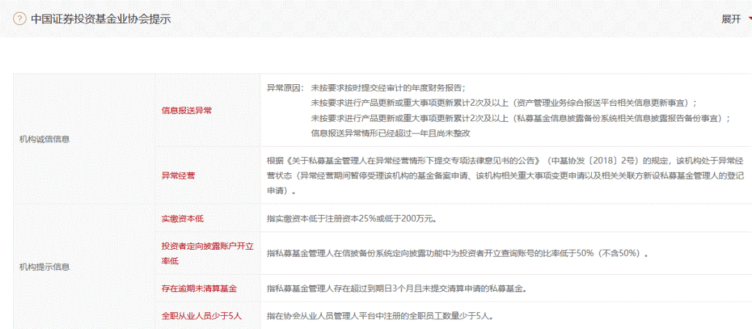The width and height of the screenshot is (752, 329).
Task: Click description 指实缴资本低于注册资本25%或低于200万元
Action: point(351,219)
